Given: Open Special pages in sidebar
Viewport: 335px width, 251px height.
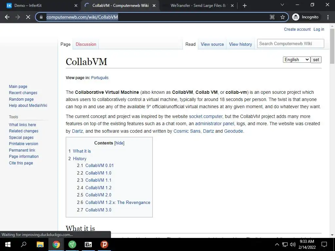Looking at the screenshot, I should (21, 138).
